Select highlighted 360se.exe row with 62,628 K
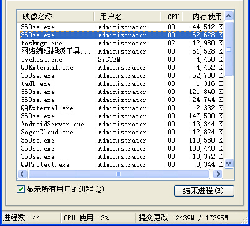Screen dimensions: 250x226 pos(121,35)
